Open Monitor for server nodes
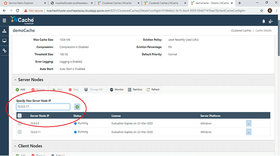Screen dimensions: 280x156 click(x=116, y=90)
